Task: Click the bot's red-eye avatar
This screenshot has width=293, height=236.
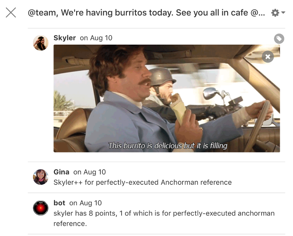Action: coord(41,208)
